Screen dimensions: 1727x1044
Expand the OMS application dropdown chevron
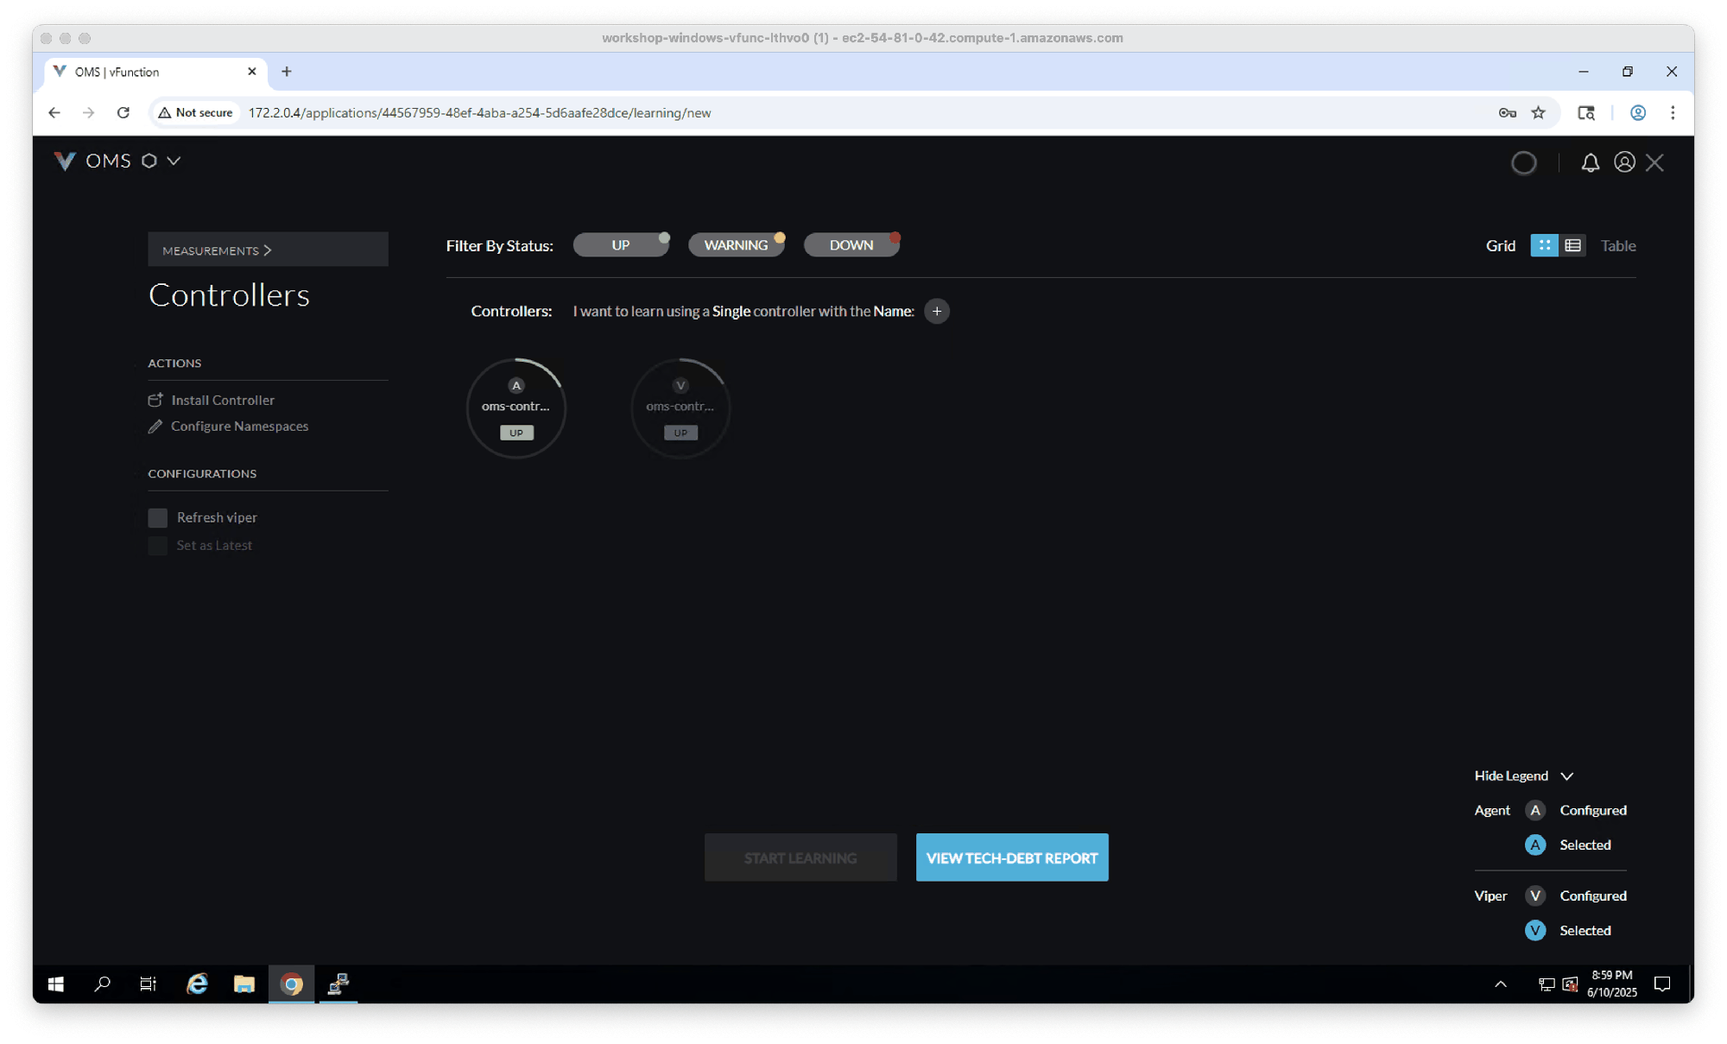[x=174, y=161]
